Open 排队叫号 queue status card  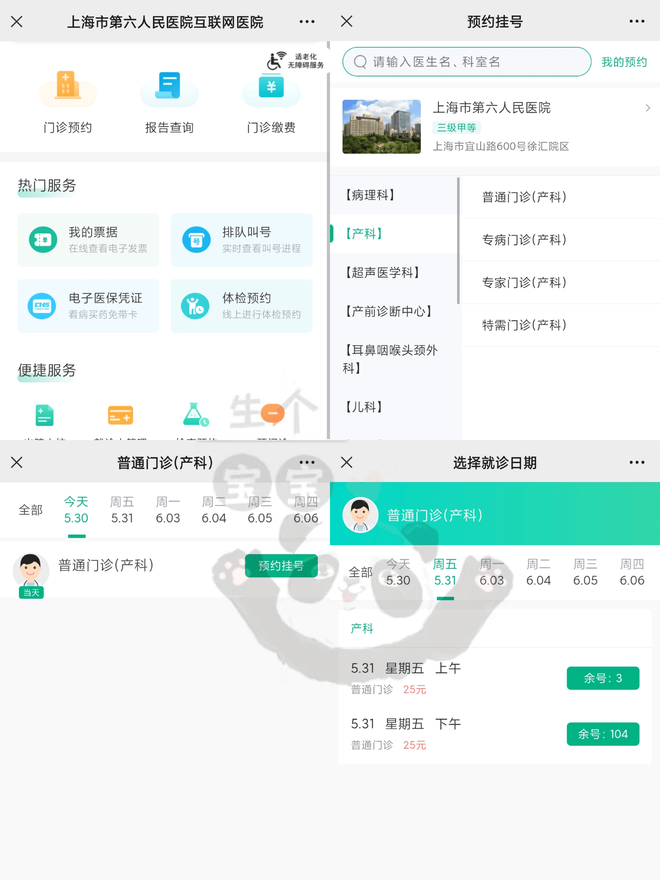(x=241, y=240)
